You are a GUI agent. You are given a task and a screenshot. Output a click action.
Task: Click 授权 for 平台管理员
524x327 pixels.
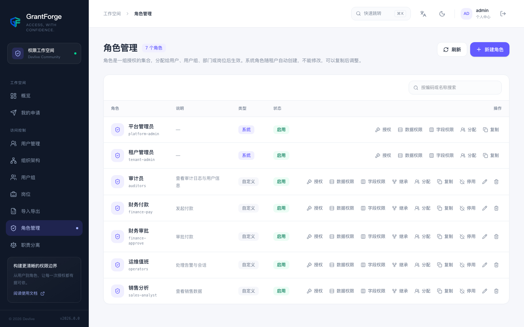[383, 130]
